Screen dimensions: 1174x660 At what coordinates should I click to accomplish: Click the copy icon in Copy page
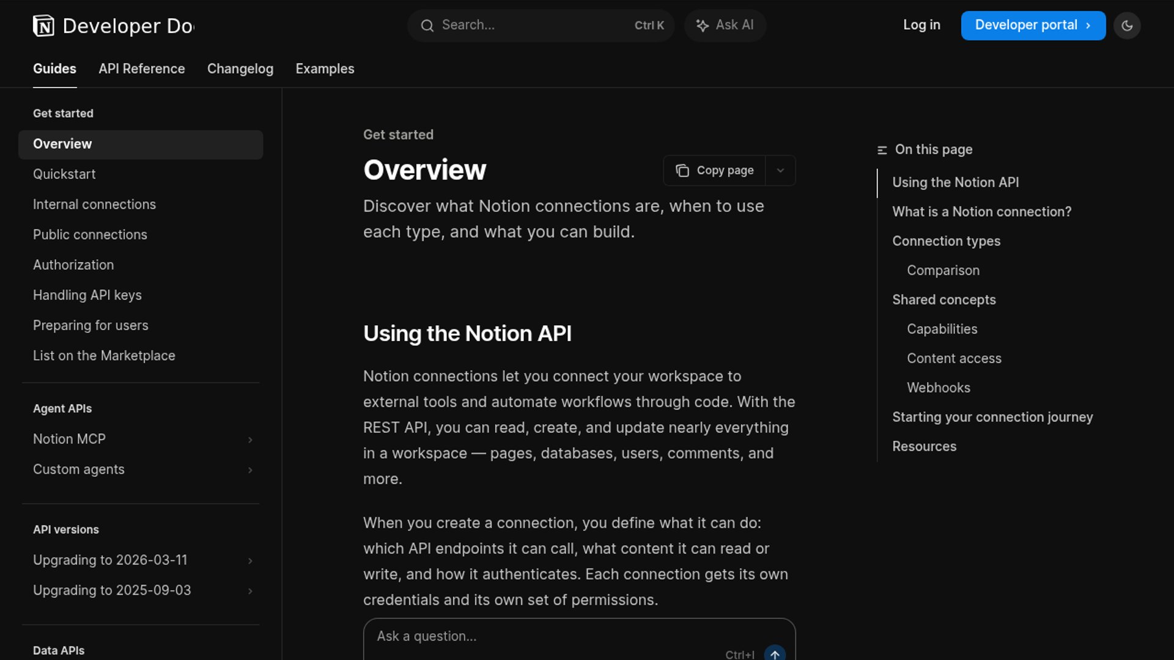(x=682, y=170)
